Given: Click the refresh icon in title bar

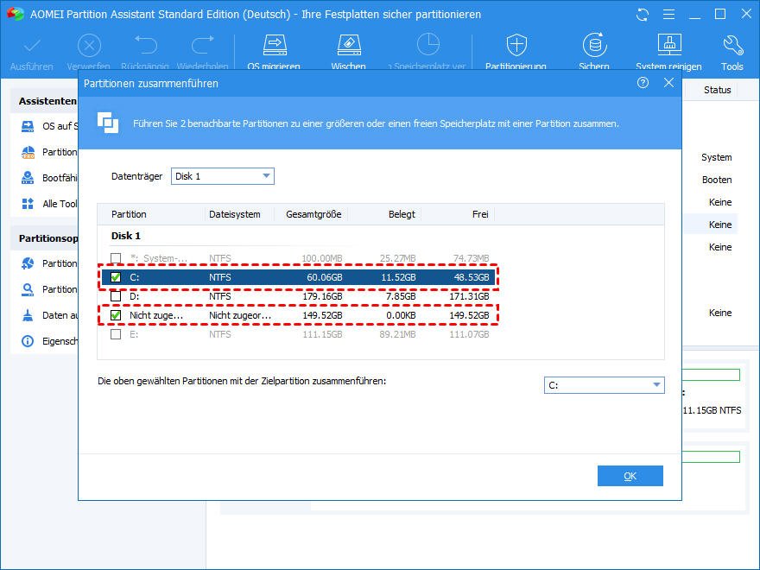Looking at the screenshot, I should [x=643, y=15].
